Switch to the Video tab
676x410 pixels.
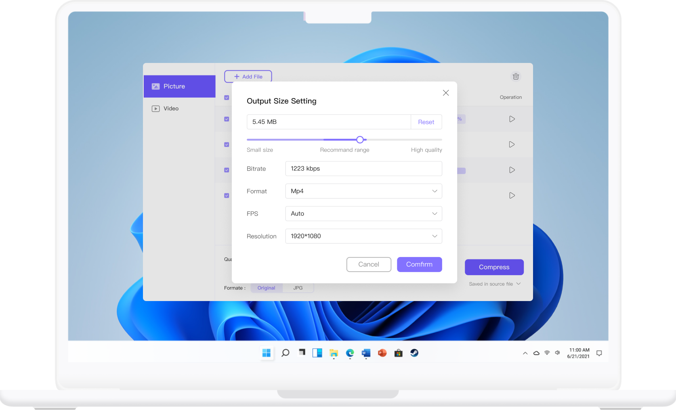(179, 109)
